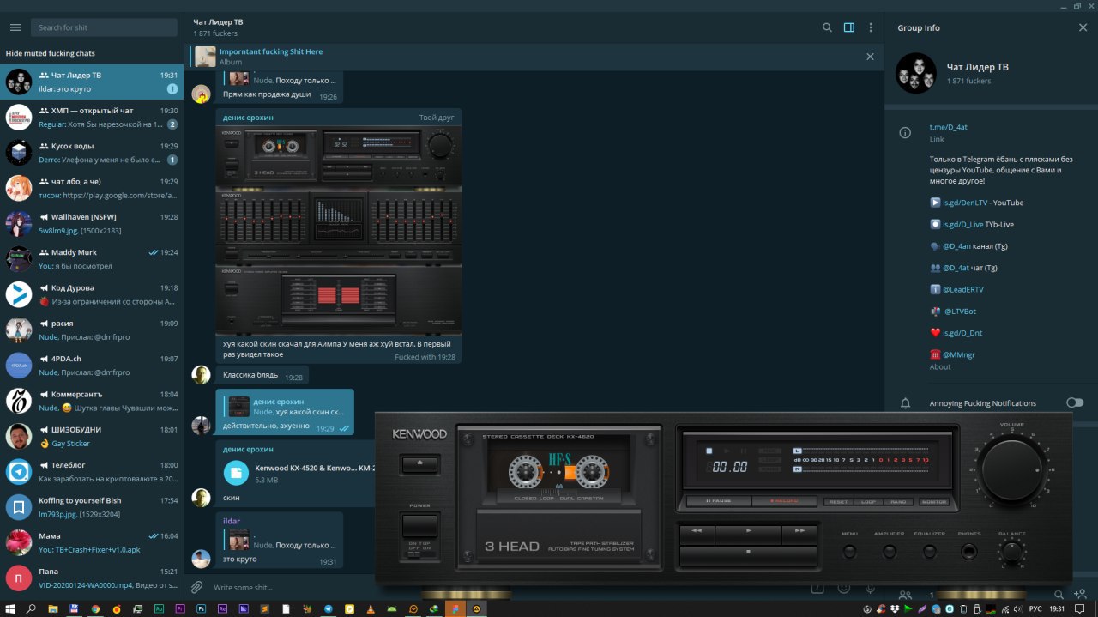Viewport: 1098px width, 617px height.
Task: Open the Wallhaven [NSFW] channel
Action: [92, 223]
